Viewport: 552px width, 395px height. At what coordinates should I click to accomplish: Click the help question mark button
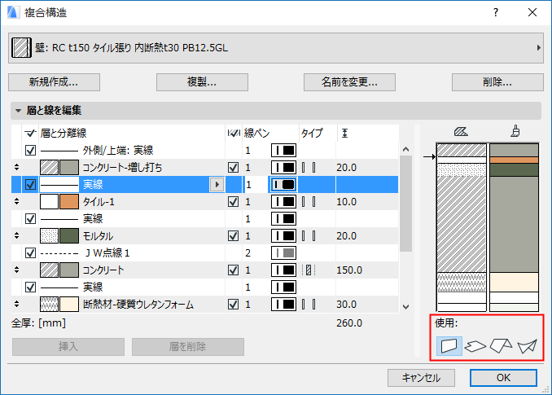(x=496, y=13)
